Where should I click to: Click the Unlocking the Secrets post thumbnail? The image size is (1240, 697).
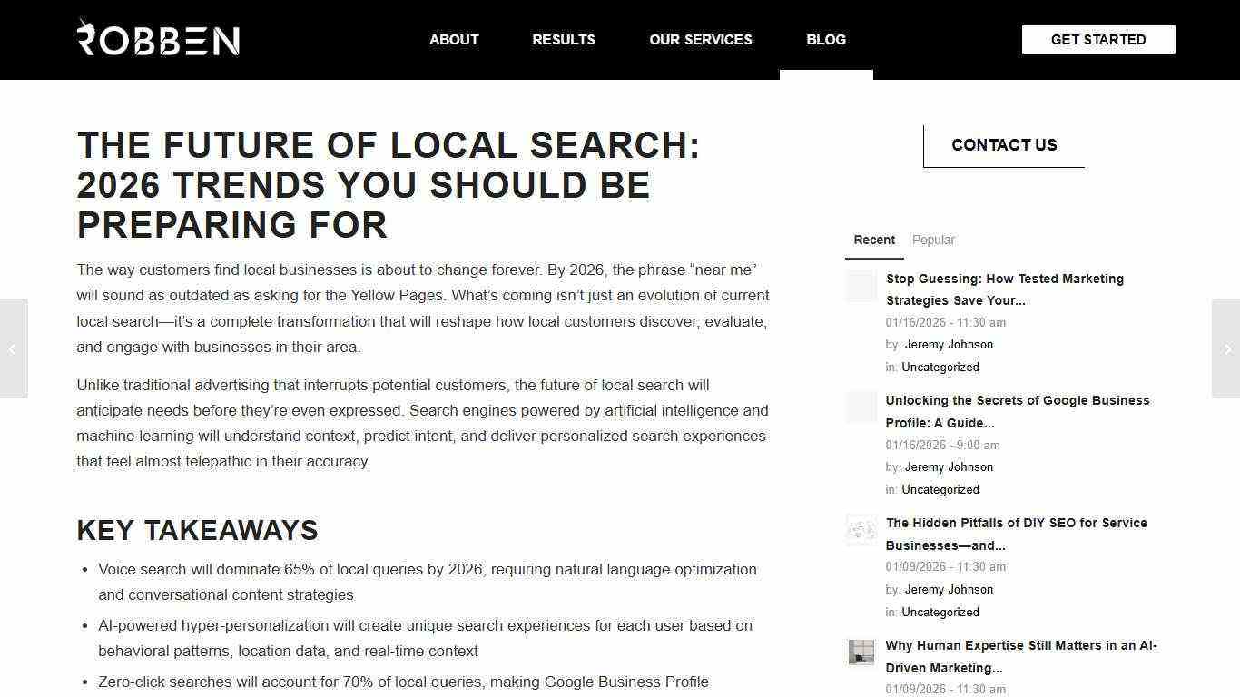(861, 407)
